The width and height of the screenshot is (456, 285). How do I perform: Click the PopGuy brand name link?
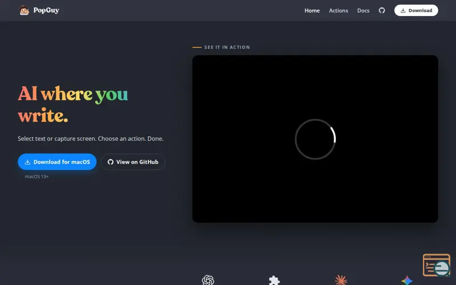(46, 10)
